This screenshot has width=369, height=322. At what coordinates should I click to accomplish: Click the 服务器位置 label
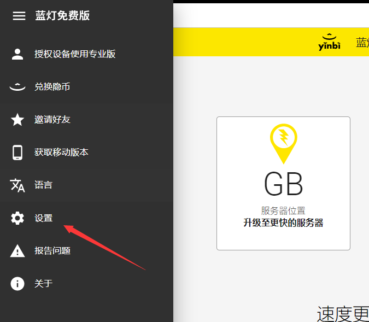coord(283,210)
